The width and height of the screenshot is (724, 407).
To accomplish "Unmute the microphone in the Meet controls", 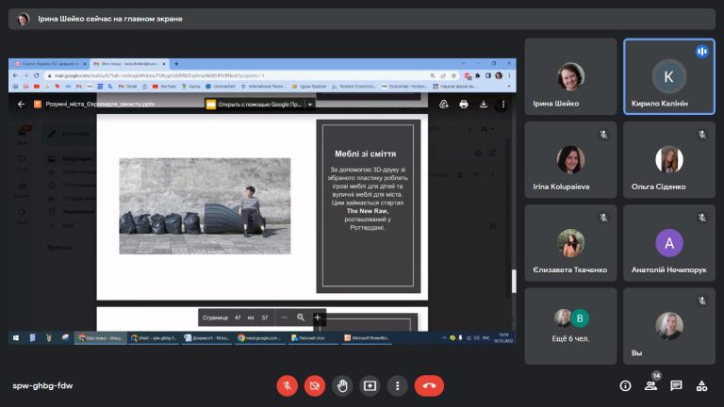I will click(x=287, y=385).
